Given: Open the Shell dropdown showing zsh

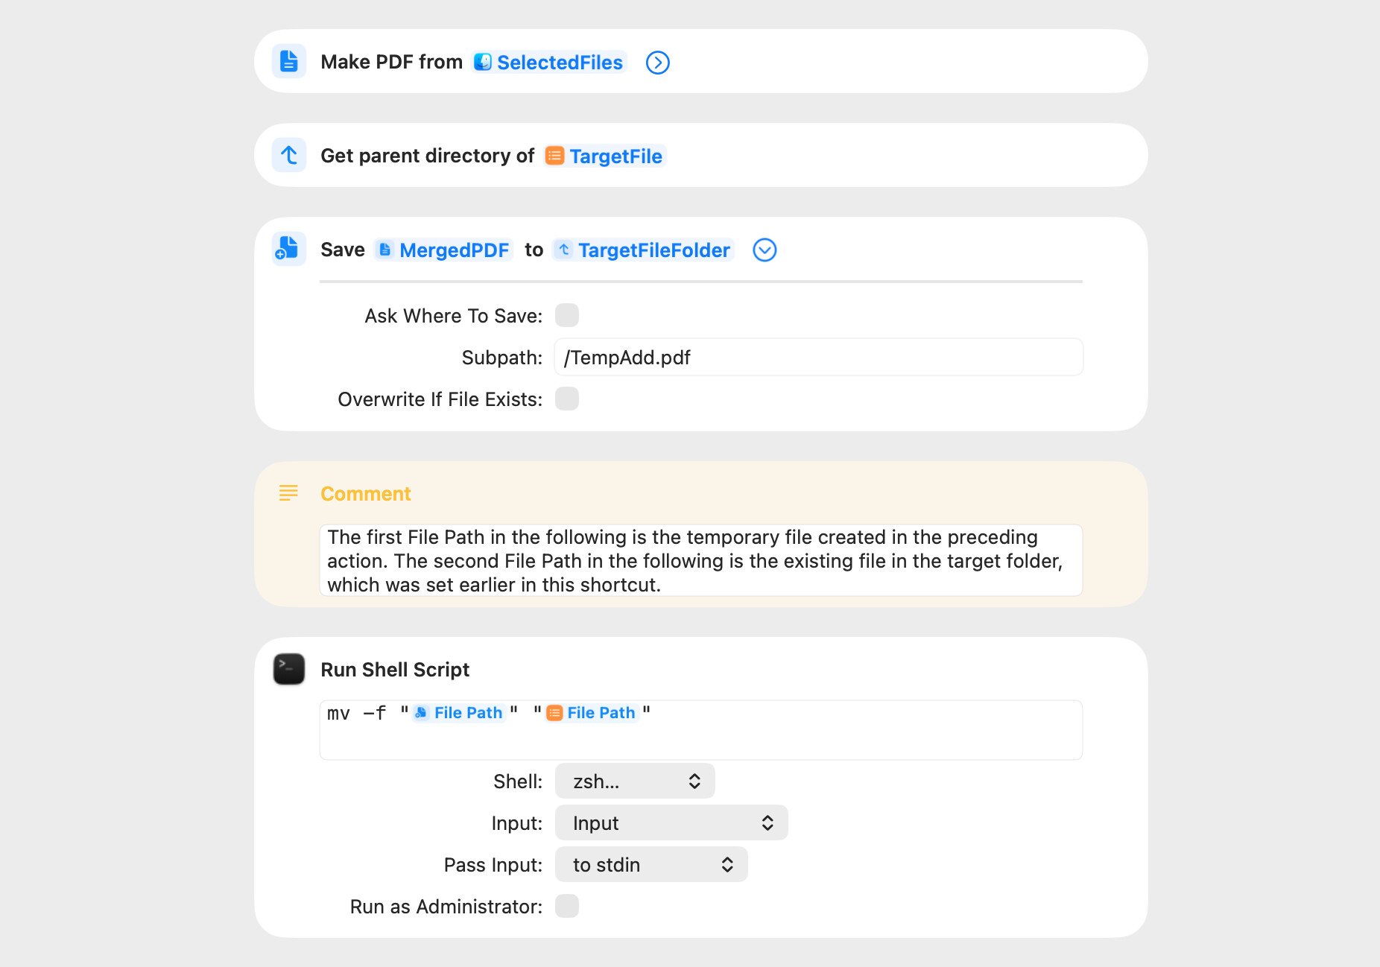Looking at the screenshot, I should pyautogui.click(x=635, y=781).
